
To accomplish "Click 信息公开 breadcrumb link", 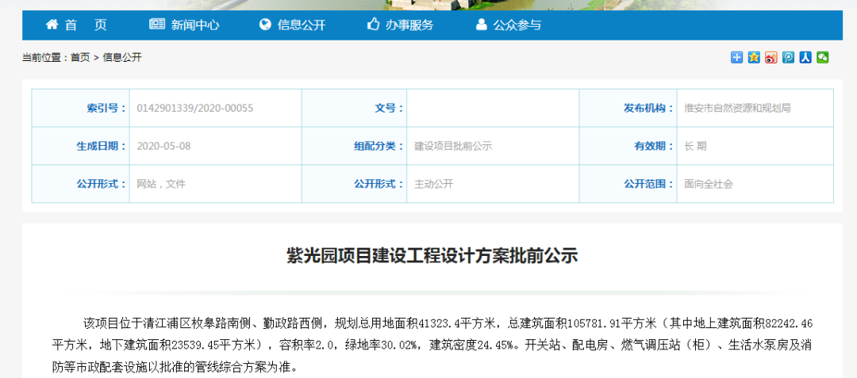I will [x=122, y=58].
